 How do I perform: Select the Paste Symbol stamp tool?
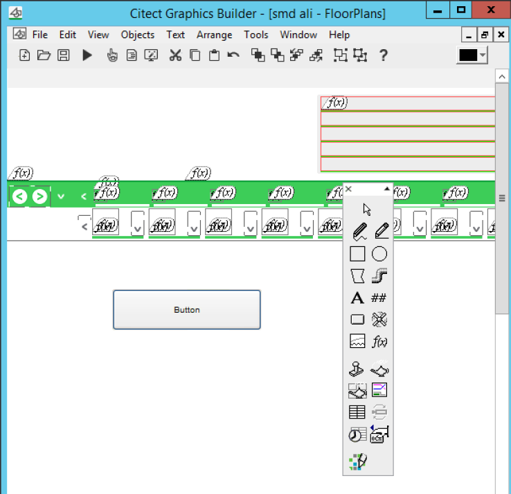[x=356, y=369]
